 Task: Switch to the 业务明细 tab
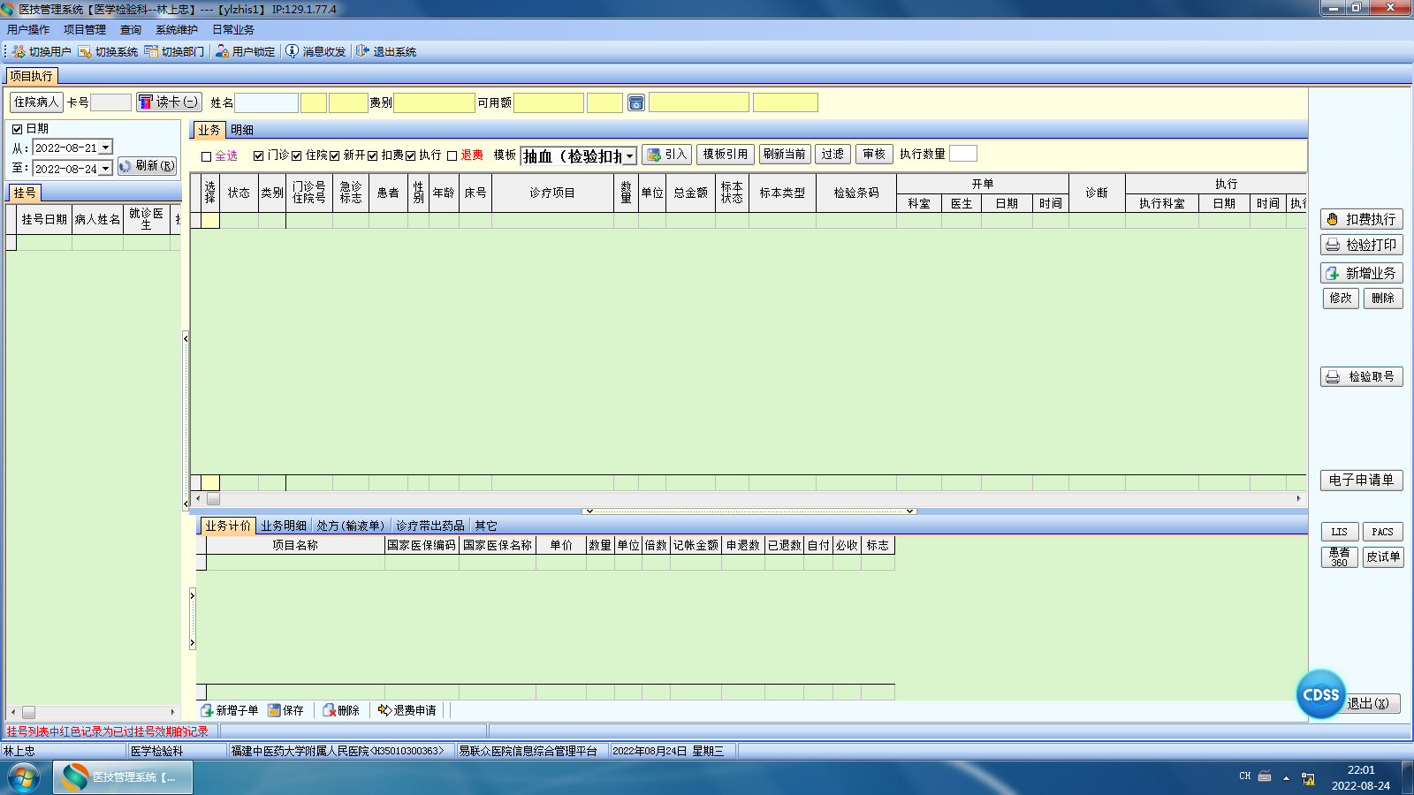tap(284, 526)
